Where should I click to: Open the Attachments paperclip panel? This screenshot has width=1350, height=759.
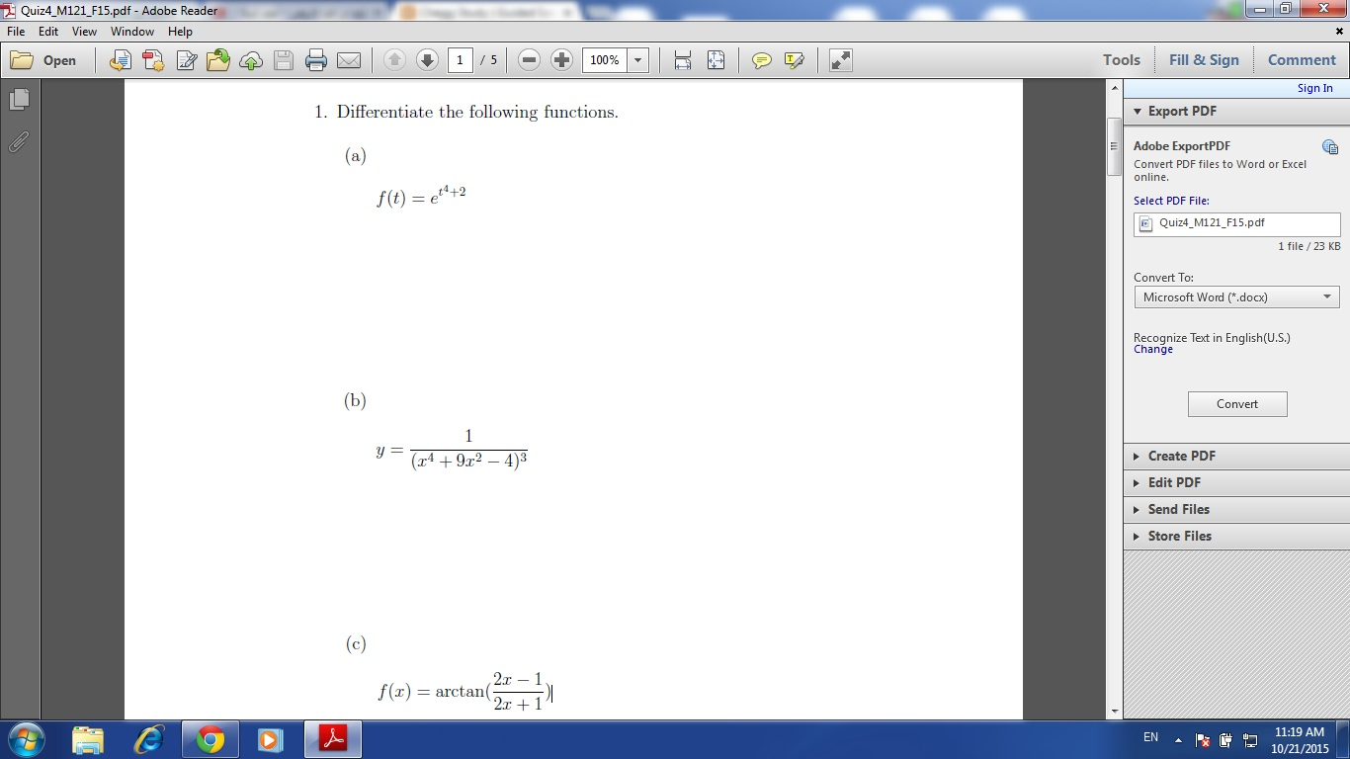click(18, 141)
